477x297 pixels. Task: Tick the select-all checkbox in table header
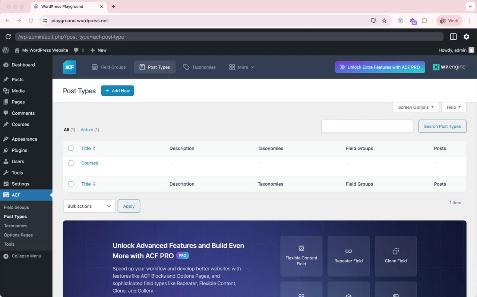(x=71, y=148)
